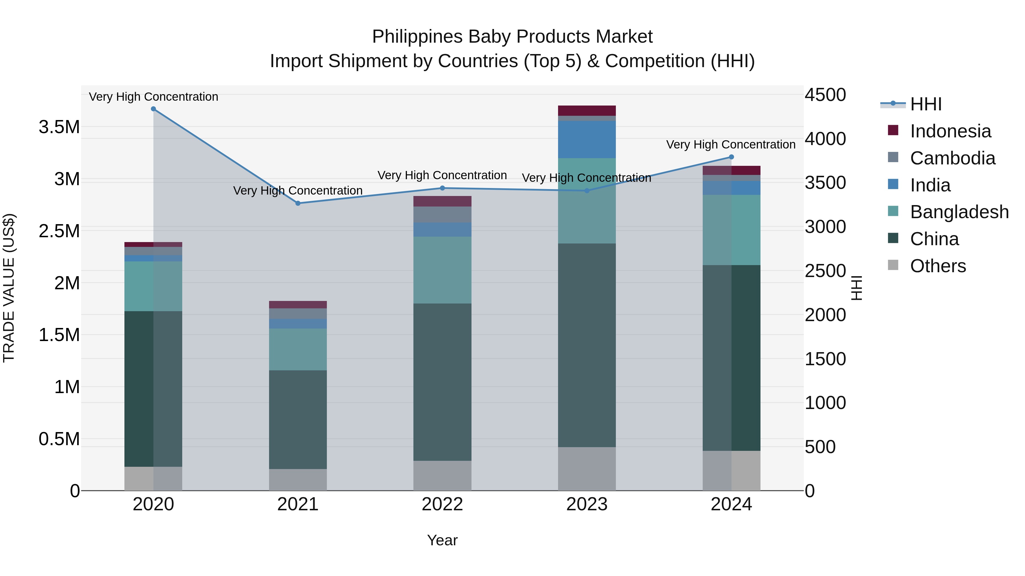
Task: Click the rotated HHI right axis title
Action: pos(856,288)
